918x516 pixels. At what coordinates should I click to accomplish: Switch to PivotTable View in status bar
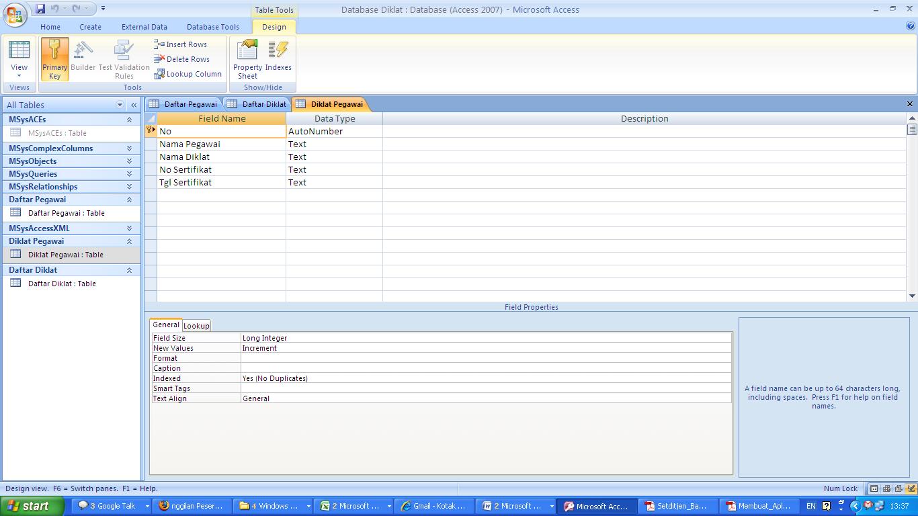(886, 488)
